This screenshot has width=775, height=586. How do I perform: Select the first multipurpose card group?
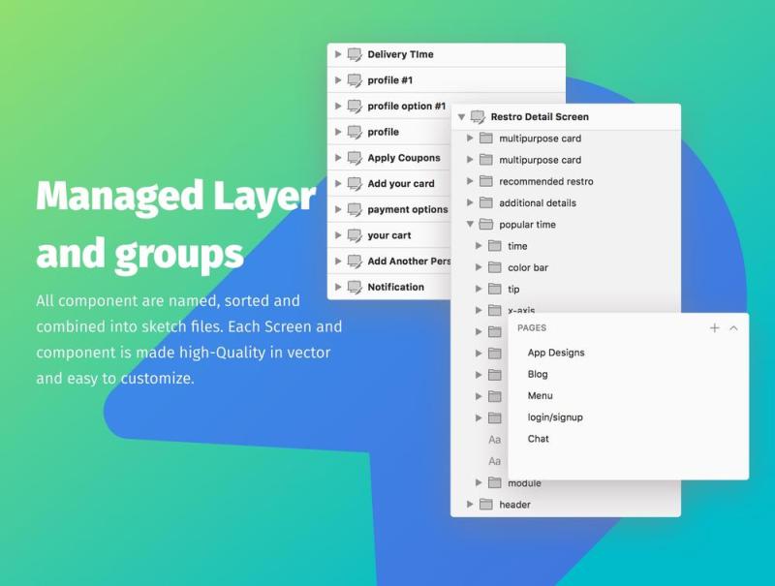tap(540, 139)
